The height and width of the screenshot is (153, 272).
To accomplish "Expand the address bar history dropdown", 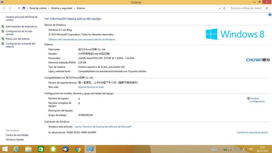I will [x=220, y=8].
